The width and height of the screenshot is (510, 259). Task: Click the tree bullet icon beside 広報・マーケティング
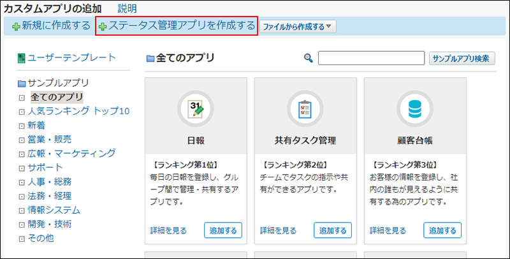[x=22, y=154]
